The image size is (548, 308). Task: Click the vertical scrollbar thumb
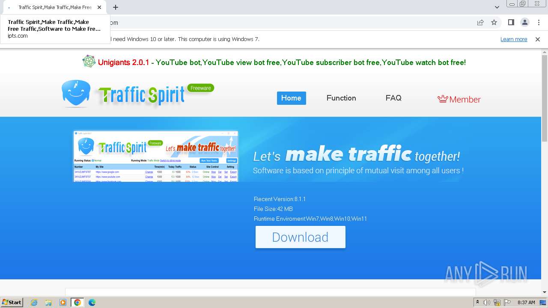click(x=545, y=98)
